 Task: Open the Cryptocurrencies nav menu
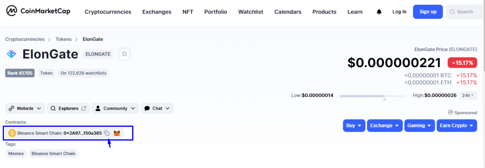click(x=108, y=12)
